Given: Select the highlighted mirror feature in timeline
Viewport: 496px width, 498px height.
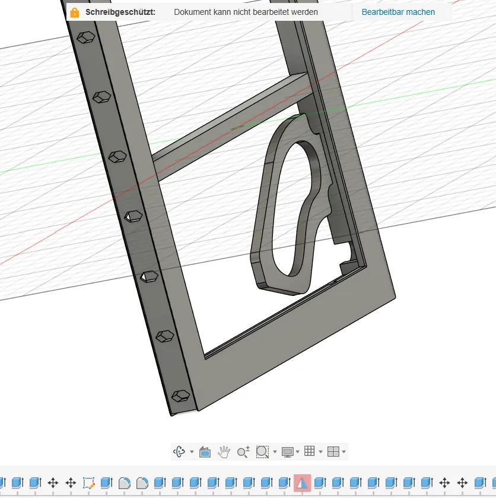Looking at the screenshot, I should [302, 483].
